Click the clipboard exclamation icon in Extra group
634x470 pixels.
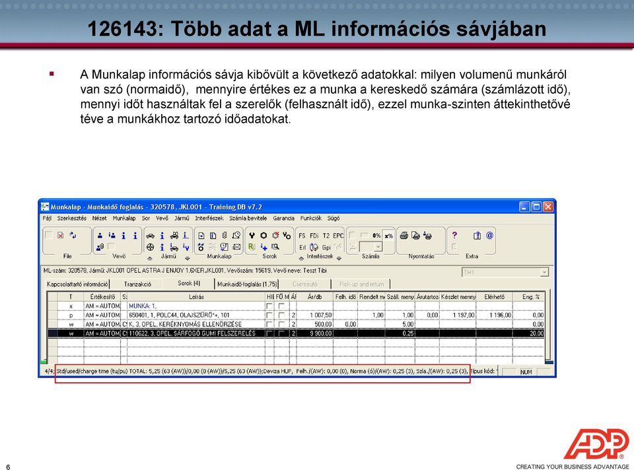click(x=477, y=236)
